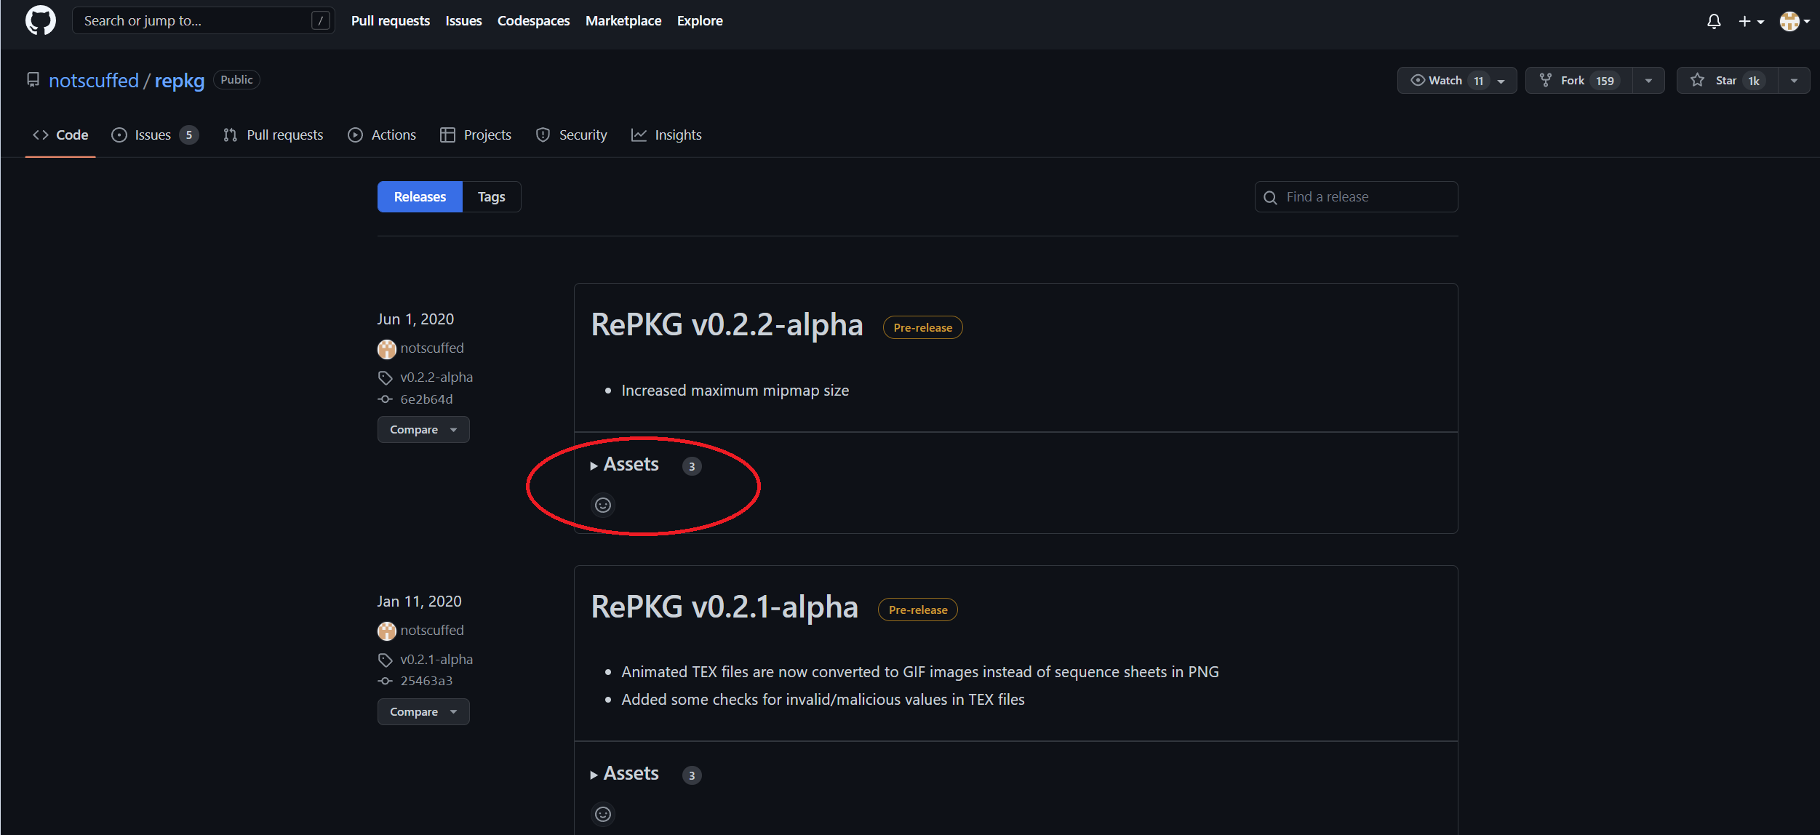
Task: Open the user avatar menu
Action: [1795, 21]
